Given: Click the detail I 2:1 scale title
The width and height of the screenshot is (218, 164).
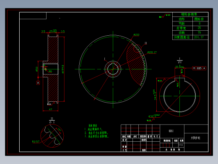Looking at the screenshot, I should [180, 61].
